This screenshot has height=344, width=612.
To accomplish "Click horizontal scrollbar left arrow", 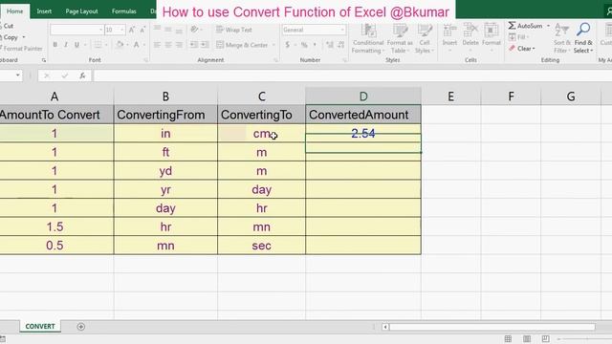I will click(385, 327).
